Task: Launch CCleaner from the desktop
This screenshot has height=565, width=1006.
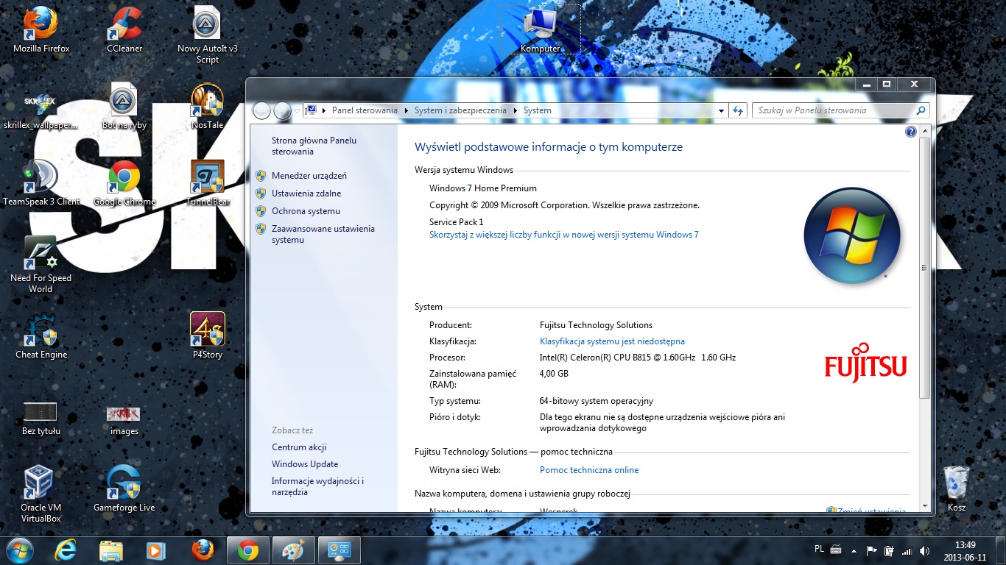Action: [x=124, y=30]
